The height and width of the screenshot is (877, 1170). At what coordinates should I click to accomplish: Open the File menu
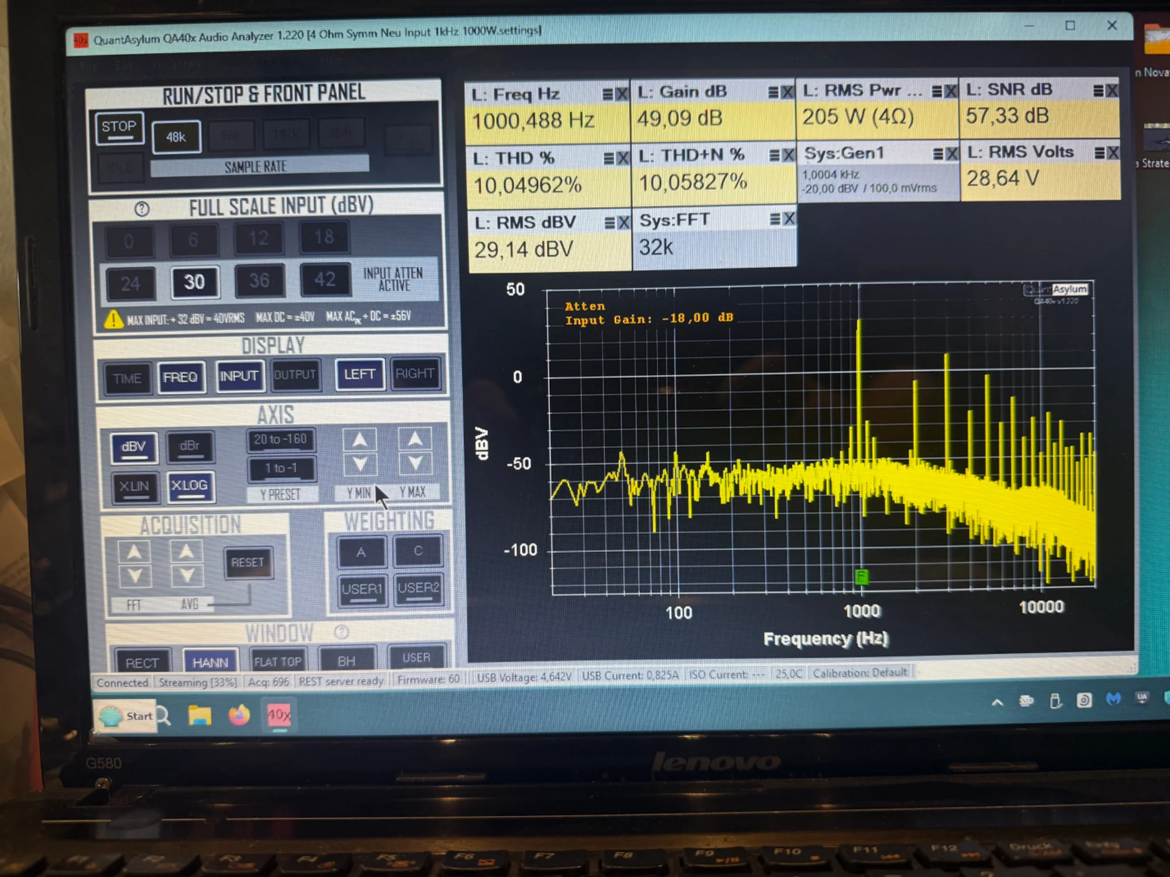pos(89,66)
